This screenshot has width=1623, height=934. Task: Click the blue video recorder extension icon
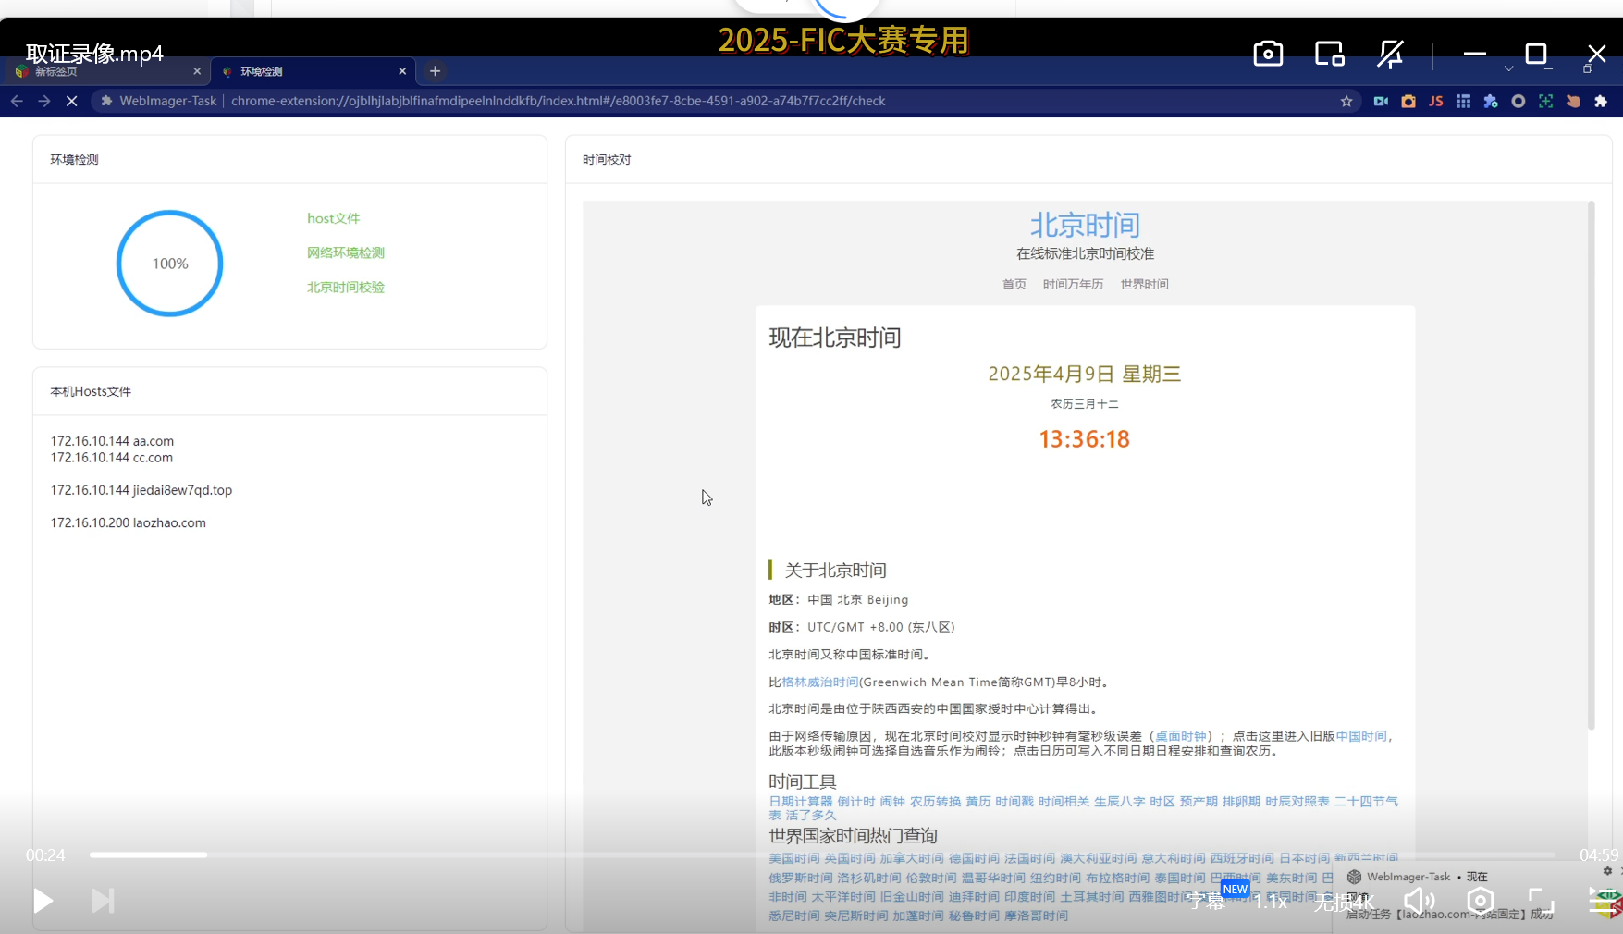[x=1381, y=101]
